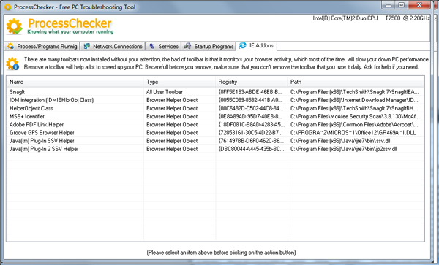
Task: Select the IE Addons tab
Action: tap(257, 45)
